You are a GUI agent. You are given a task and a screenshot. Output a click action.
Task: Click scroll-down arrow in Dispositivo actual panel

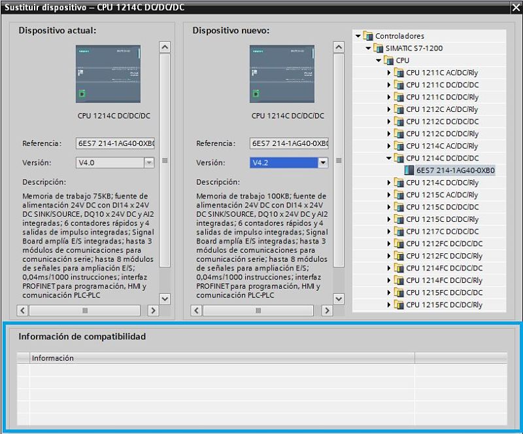165,298
